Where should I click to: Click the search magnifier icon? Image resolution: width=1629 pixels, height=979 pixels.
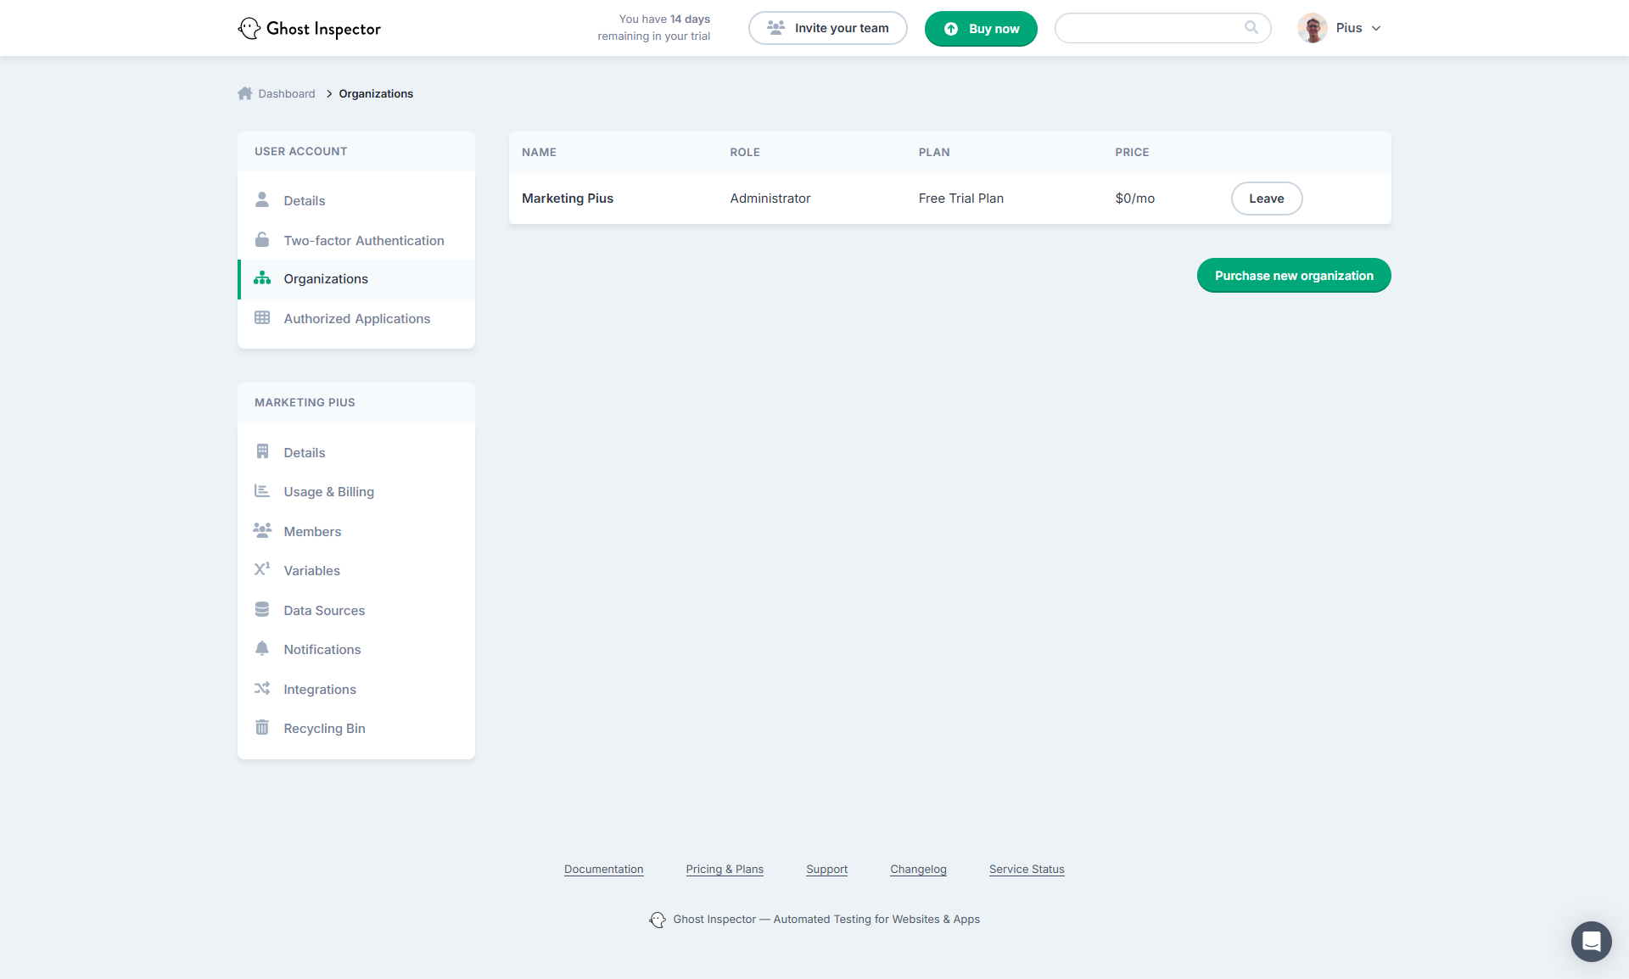coord(1251,27)
